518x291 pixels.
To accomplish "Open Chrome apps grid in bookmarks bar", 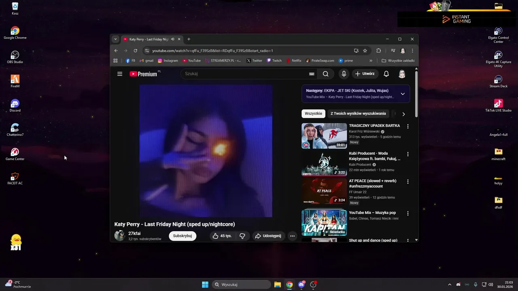I will pyautogui.click(x=115, y=61).
